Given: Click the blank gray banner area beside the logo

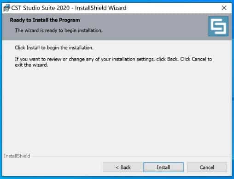Looking at the screenshot, I should [x=153, y=27].
